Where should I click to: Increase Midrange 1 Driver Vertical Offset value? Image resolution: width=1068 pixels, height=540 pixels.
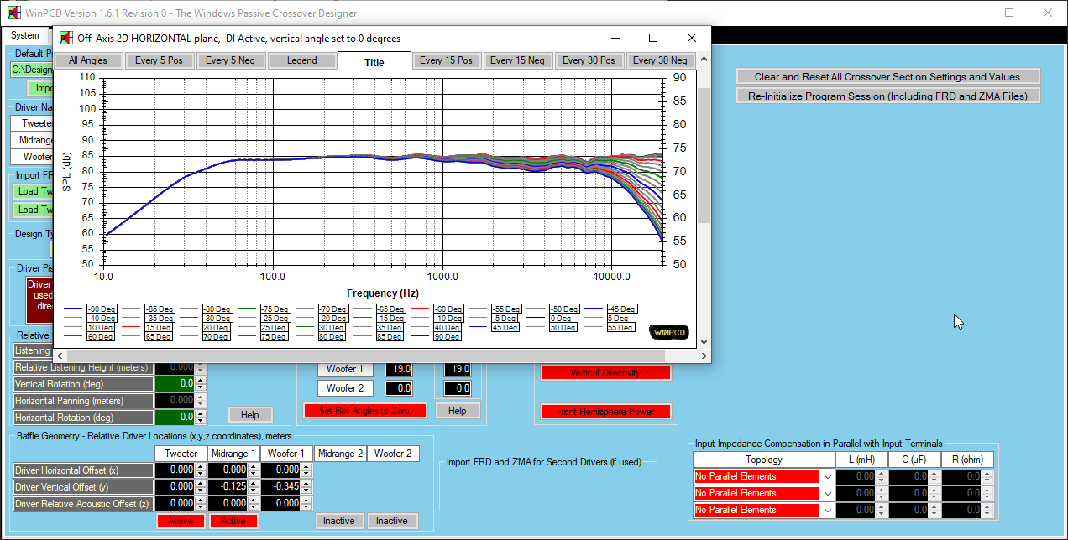pyautogui.click(x=253, y=482)
